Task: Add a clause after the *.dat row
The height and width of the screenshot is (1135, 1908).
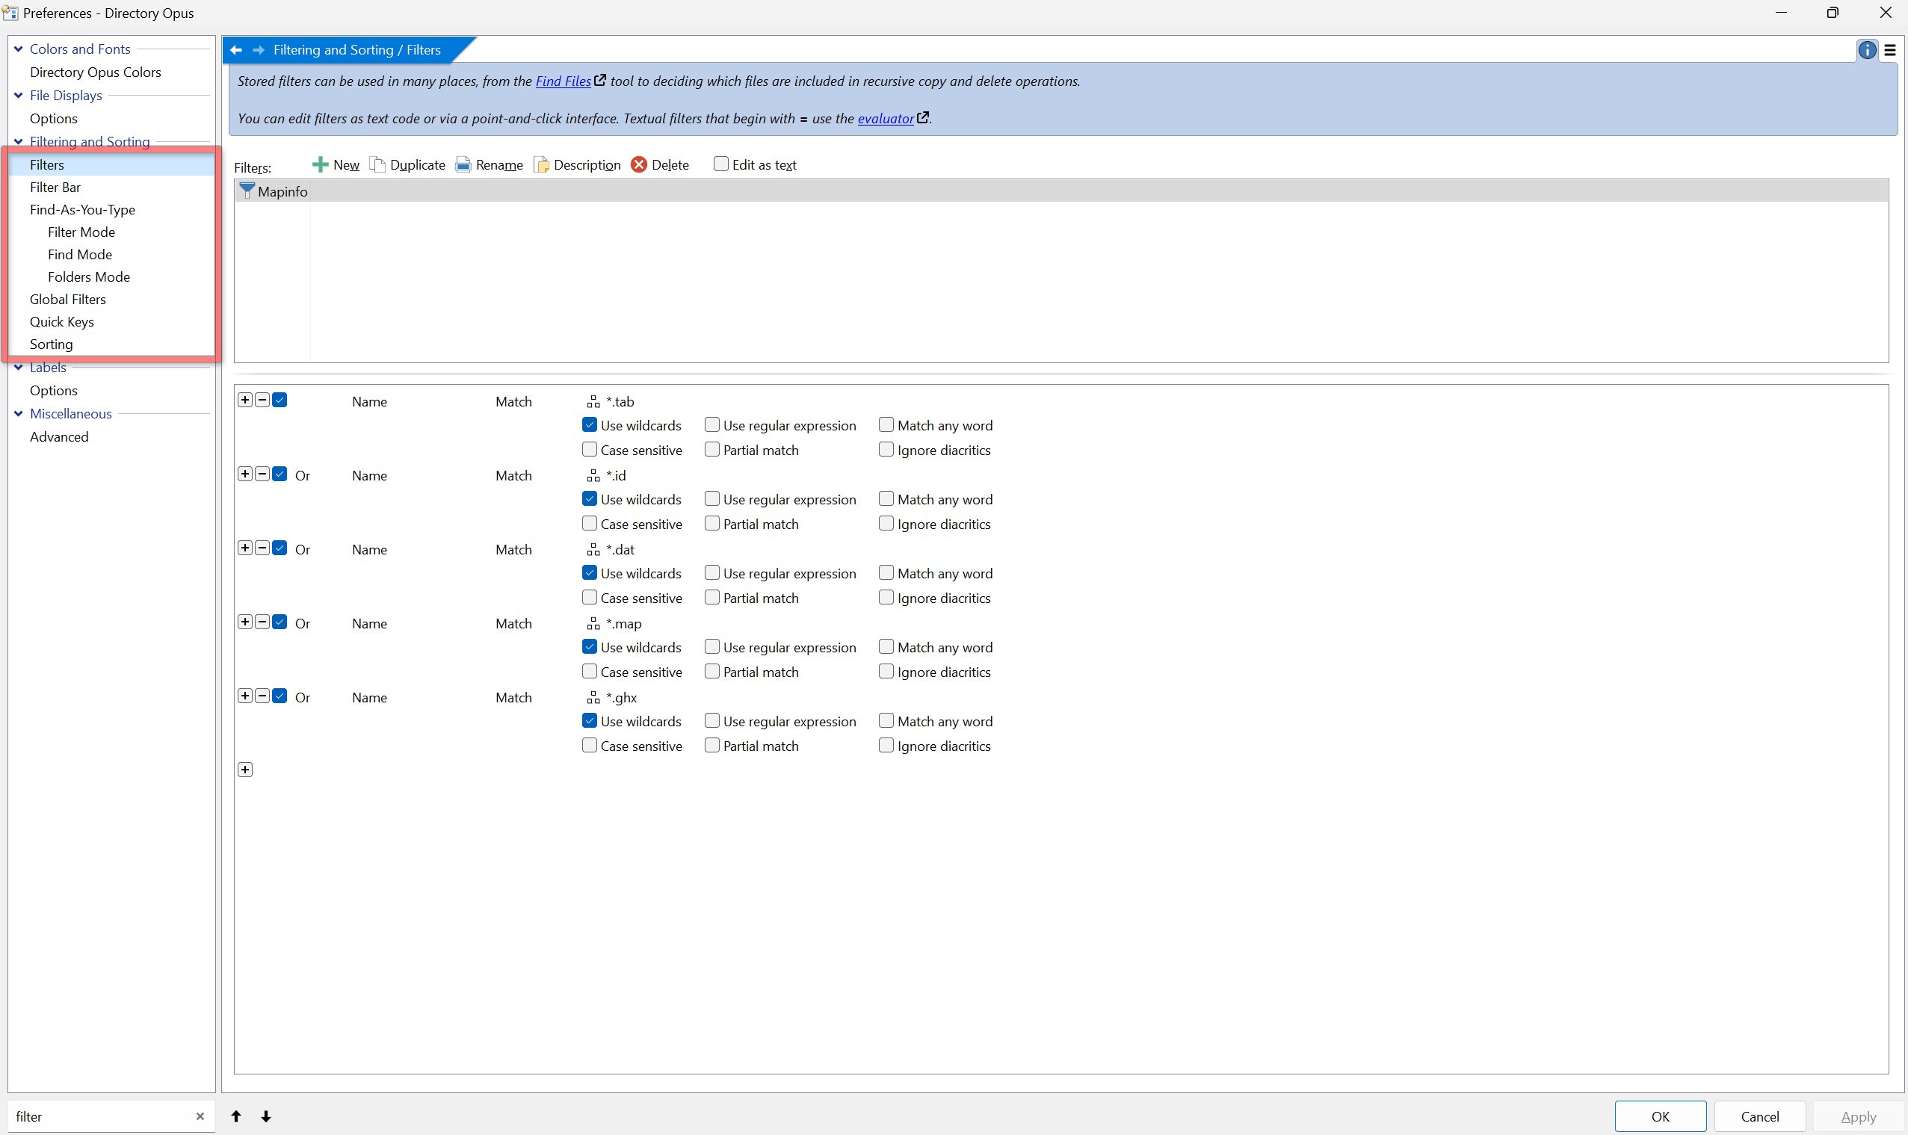Action: pyautogui.click(x=244, y=548)
